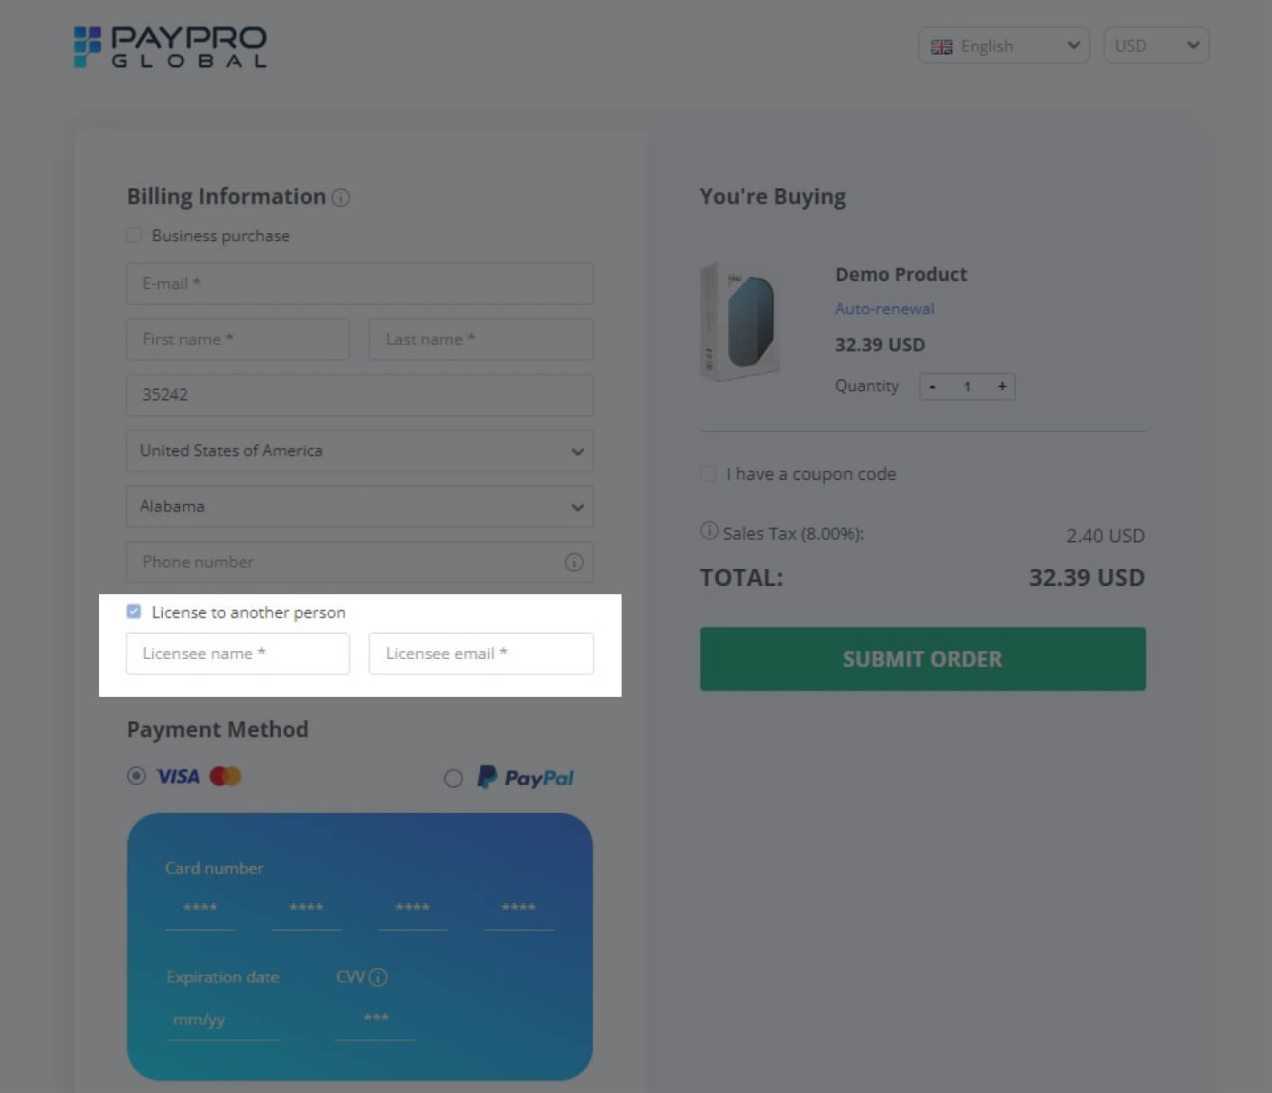Click the Visa card brand icon
Image resolution: width=1272 pixels, height=1093 pixels.
pyautogui.click(x=177, y=775)
